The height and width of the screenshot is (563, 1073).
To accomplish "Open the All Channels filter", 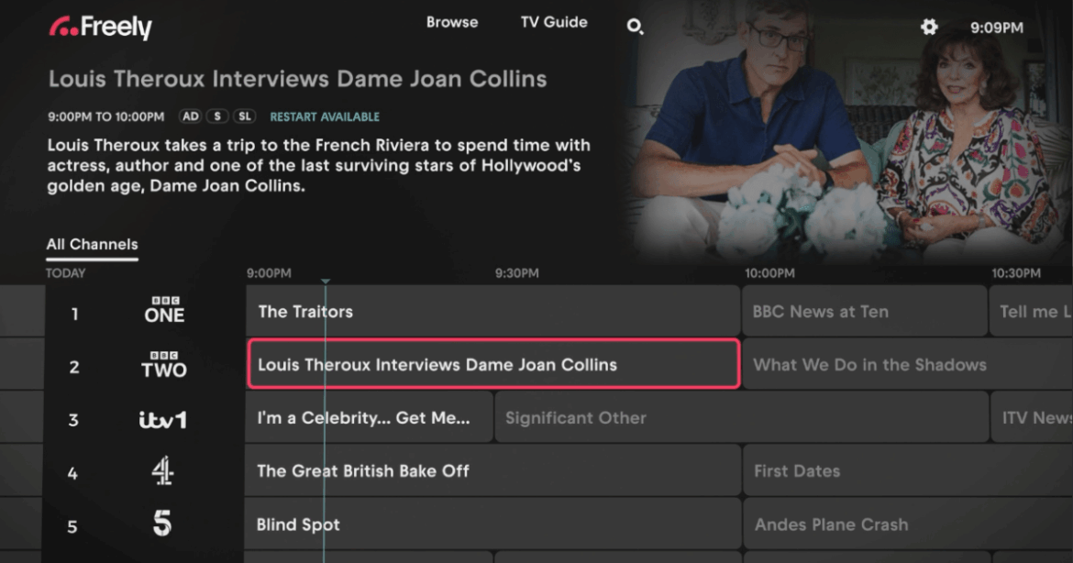I will 92,244.
